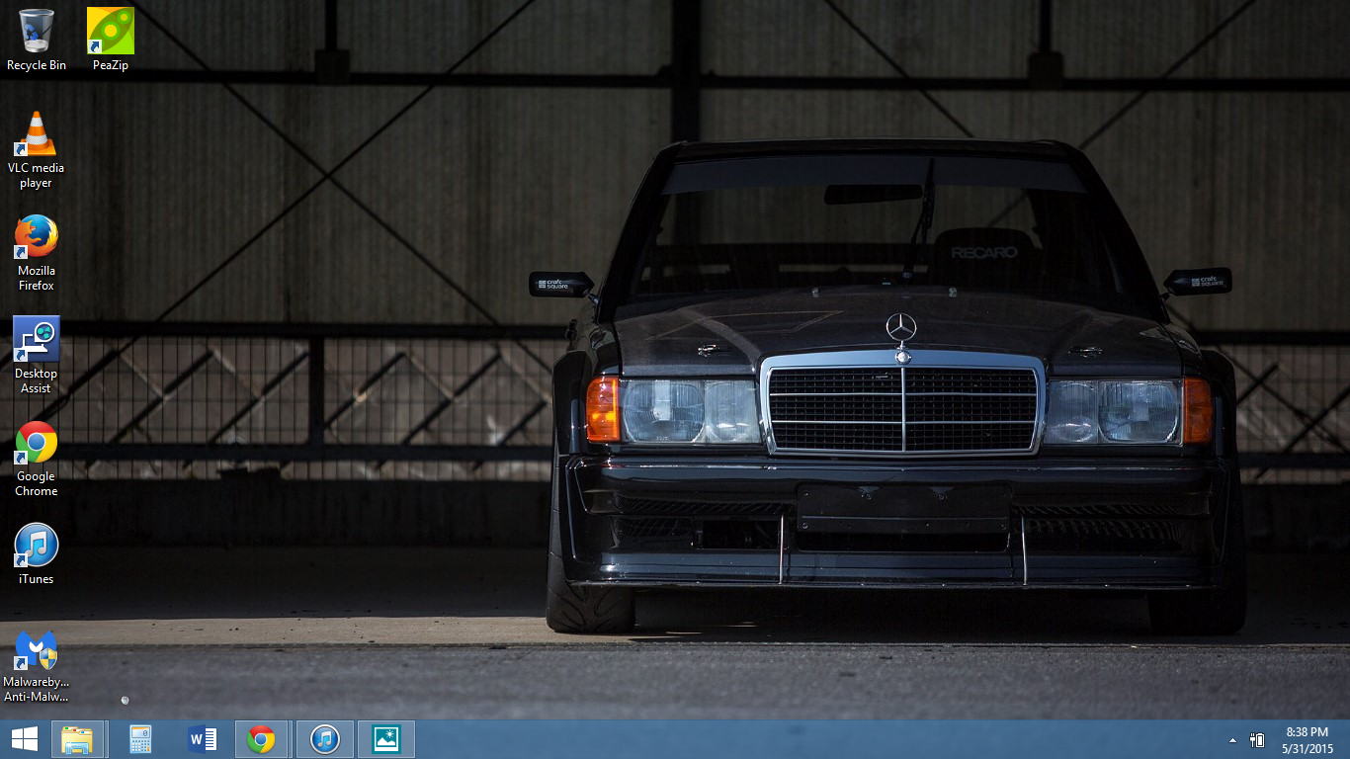
Task: Open the clock showing 8:38 PM
Action: click(x=1308, y=740)
